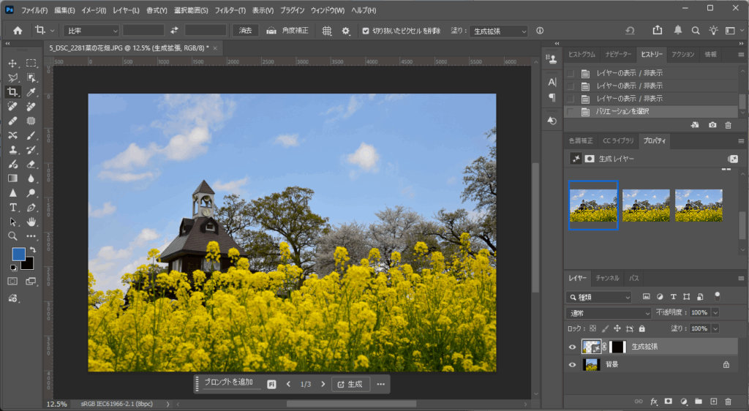The height and width of the screenshot is (411, 749).
Task: Click the straighten (角度補正) icon
Action: coord(271,31)
